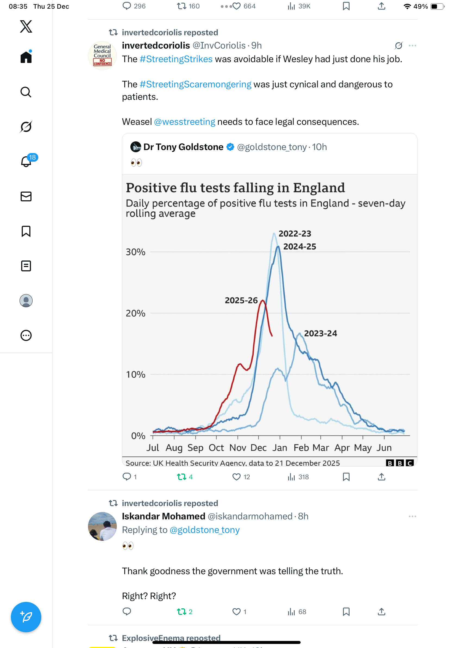Open more options on Iskandar Mohamed's reply
The image size is (453, 648).
tap(412, 516)
